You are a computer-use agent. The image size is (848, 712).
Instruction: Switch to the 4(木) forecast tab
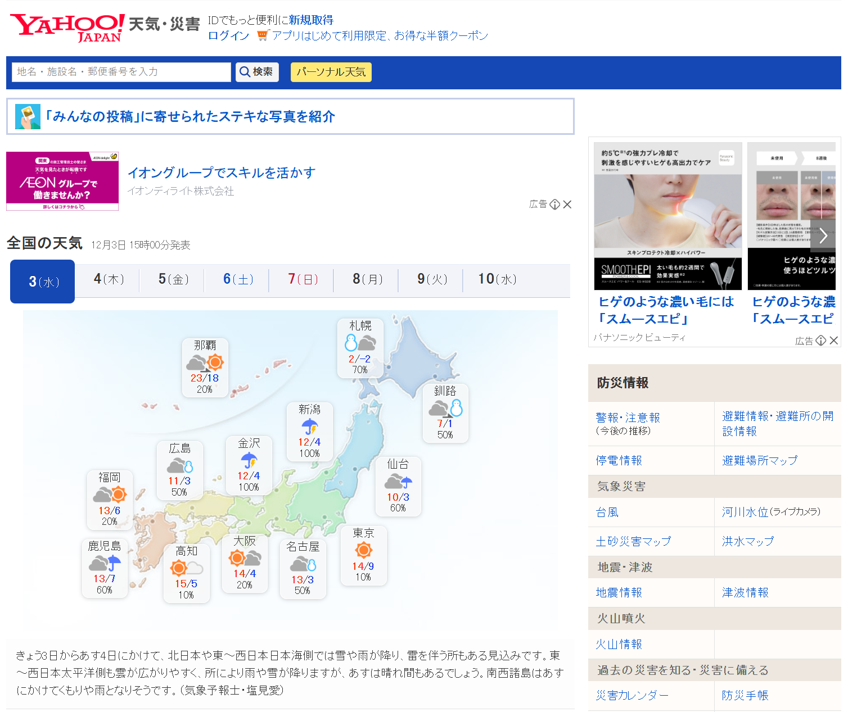click(108, 279)
